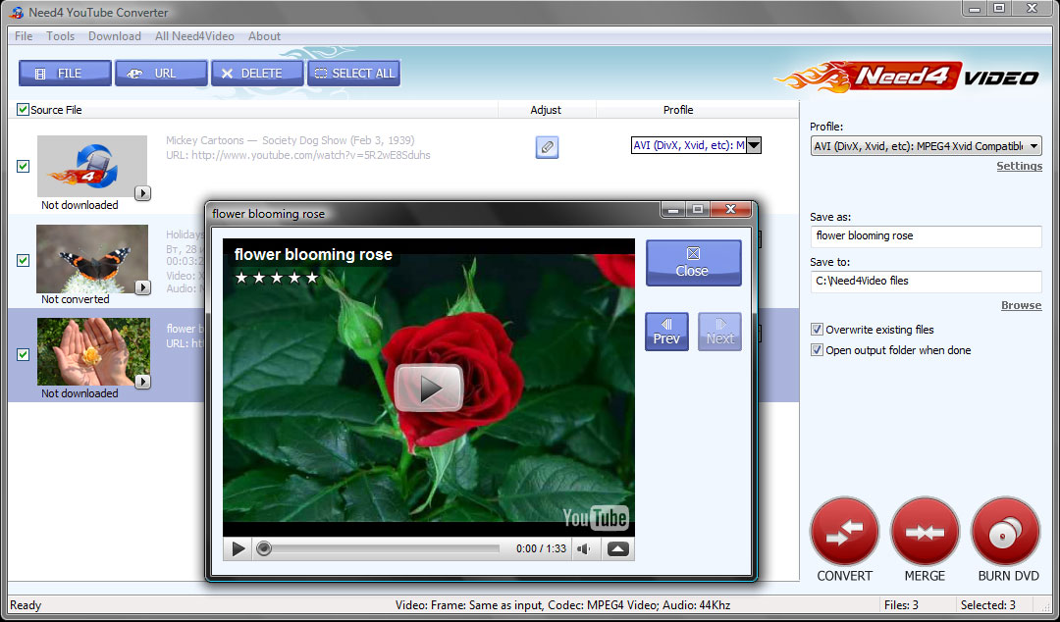The image size is (1060, 622).
Task: Click the Profile column header
Action: coord(678,110)
